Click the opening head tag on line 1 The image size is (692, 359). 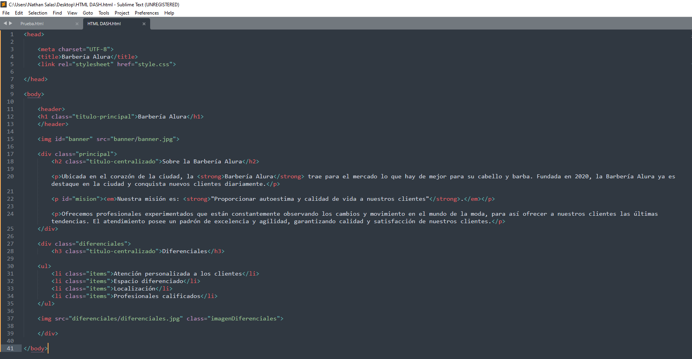34,34
